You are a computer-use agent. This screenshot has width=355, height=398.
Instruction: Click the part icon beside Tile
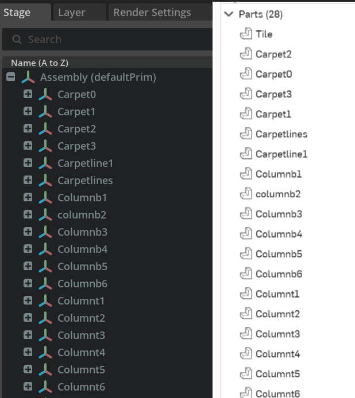tap(246, 34)
